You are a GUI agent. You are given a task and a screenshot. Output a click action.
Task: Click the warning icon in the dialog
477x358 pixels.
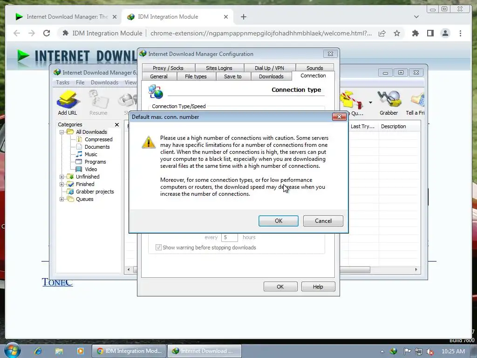(149, 142)
